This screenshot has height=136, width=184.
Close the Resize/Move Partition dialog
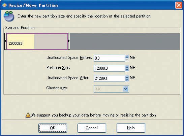pos(179,5)
